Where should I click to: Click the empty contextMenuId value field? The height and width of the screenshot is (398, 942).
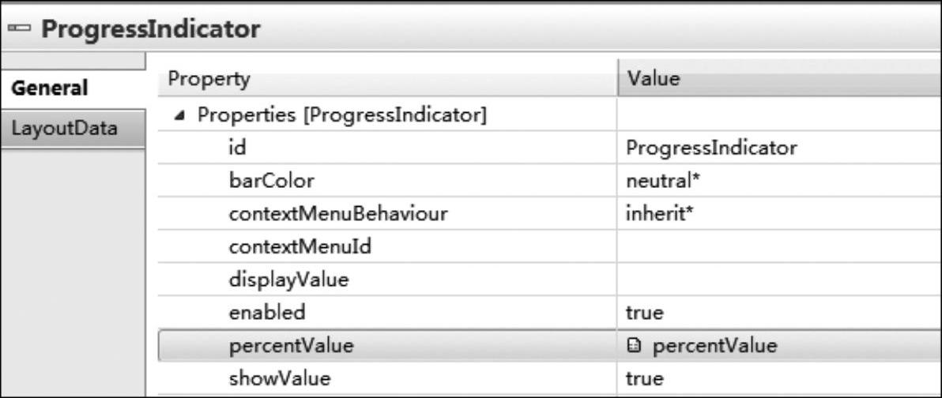click(779, 246)
